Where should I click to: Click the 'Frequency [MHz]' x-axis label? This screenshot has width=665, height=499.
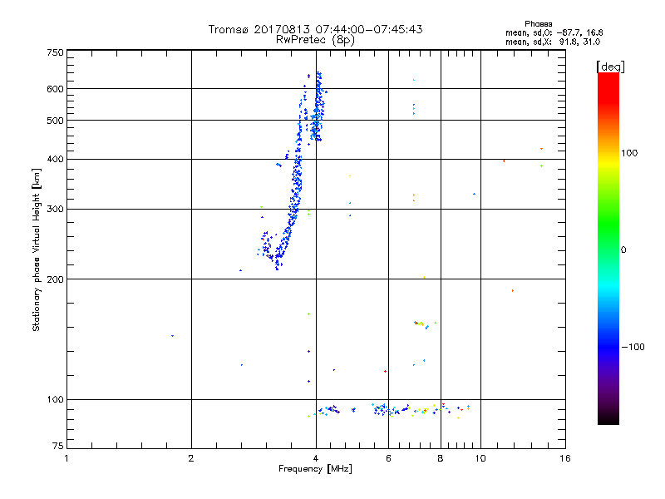315,469
